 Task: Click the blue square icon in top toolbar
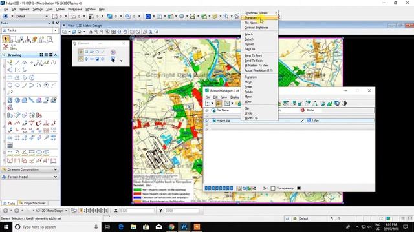pos(148,16)
